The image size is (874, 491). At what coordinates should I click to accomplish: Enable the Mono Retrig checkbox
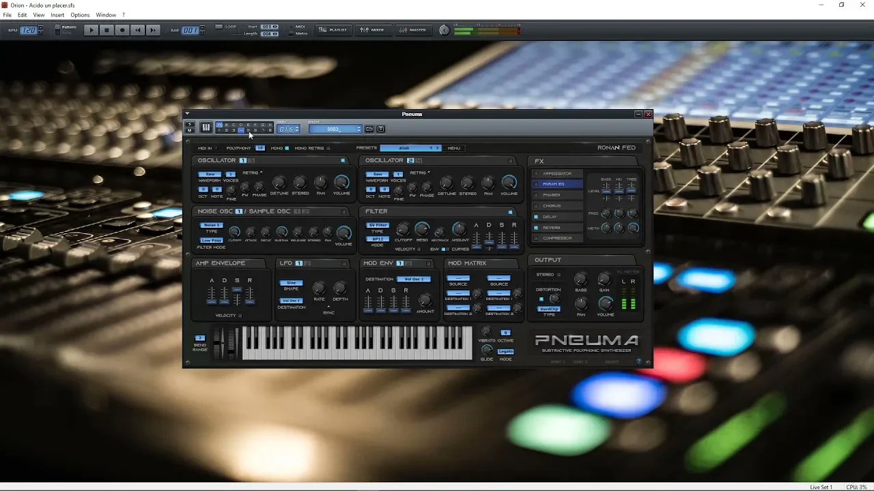(328, 148)
